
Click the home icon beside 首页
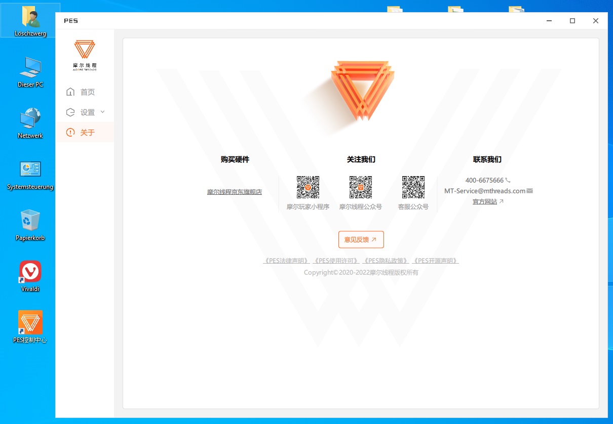click(70, 92)
